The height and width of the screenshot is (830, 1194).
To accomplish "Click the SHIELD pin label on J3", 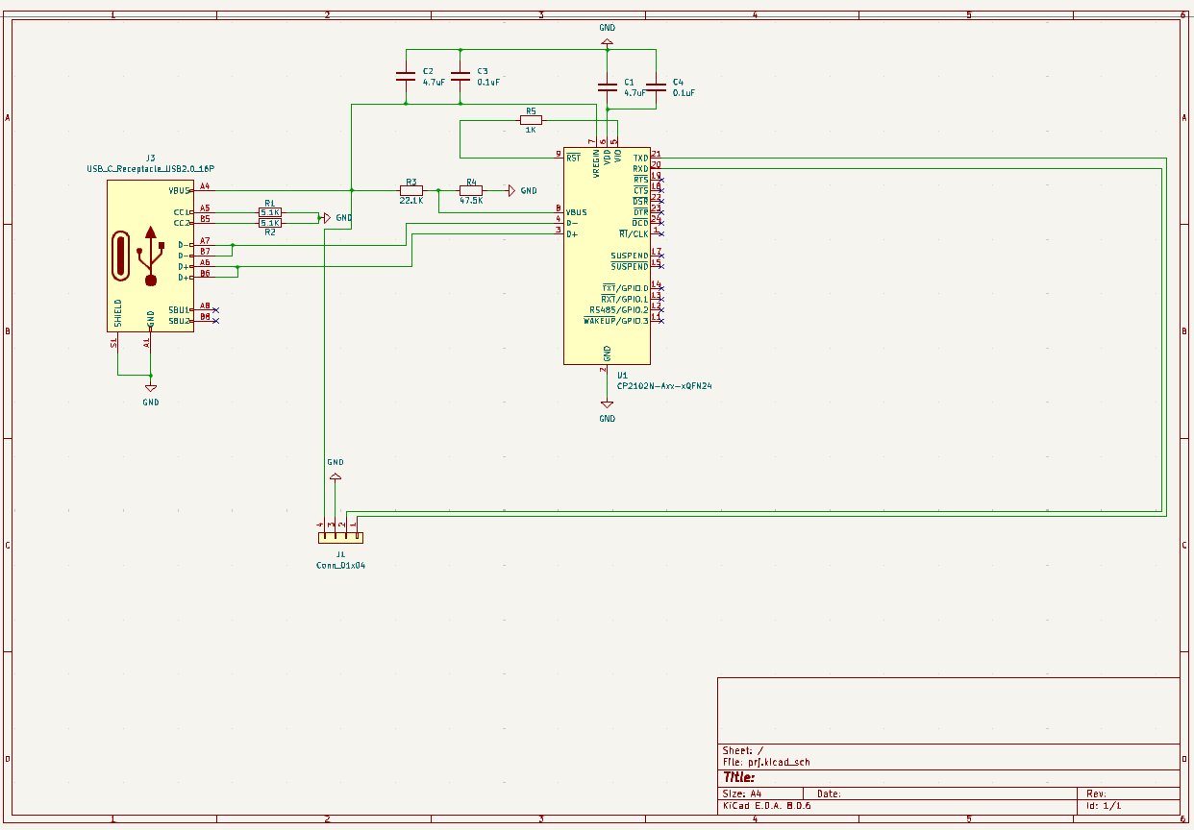I will coord(118,314).
